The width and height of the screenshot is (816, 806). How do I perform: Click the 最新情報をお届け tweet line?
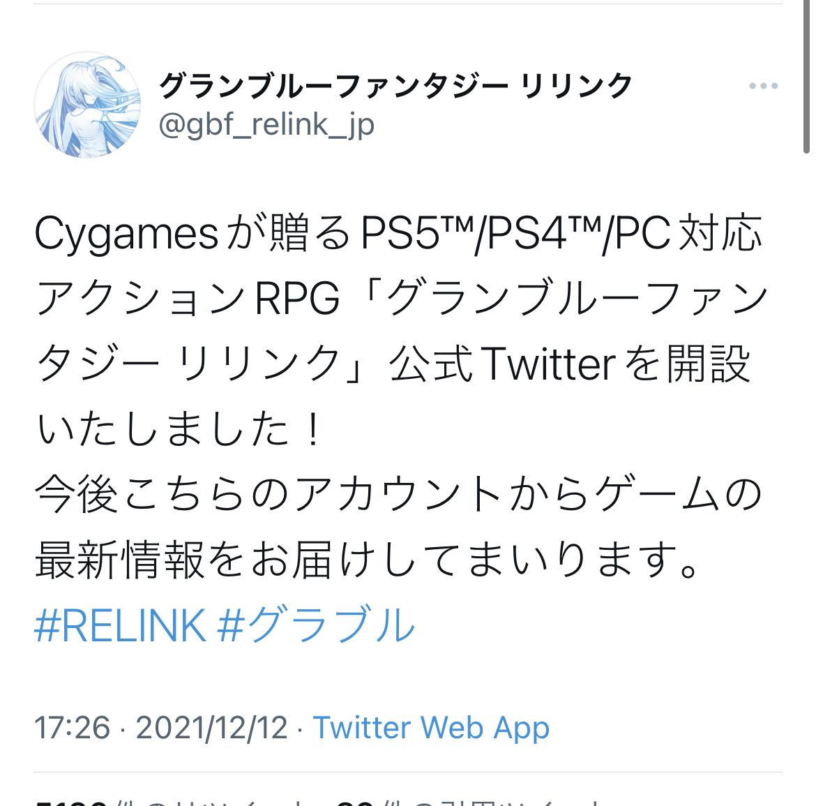tap(366, 560)
